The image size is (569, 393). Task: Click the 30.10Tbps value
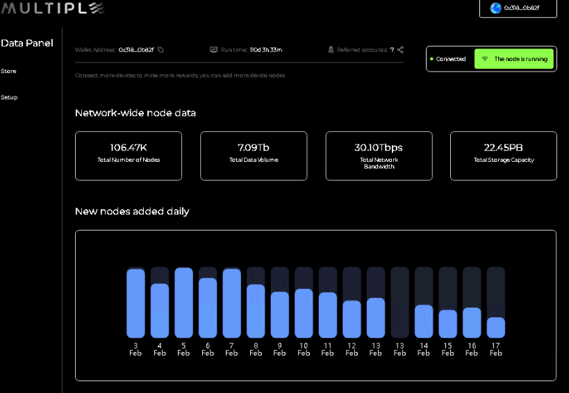(379, 148)
